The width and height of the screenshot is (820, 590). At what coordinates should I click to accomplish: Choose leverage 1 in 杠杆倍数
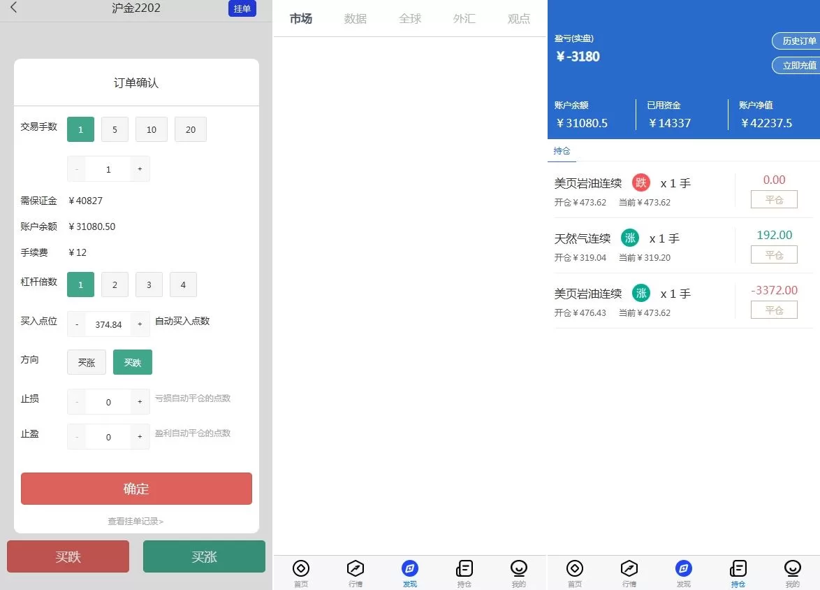pyautogui.click(x=80, y=285)
